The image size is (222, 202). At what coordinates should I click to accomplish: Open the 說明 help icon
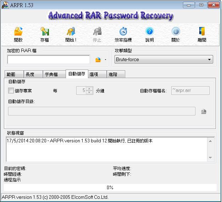[x=150, y=32]
